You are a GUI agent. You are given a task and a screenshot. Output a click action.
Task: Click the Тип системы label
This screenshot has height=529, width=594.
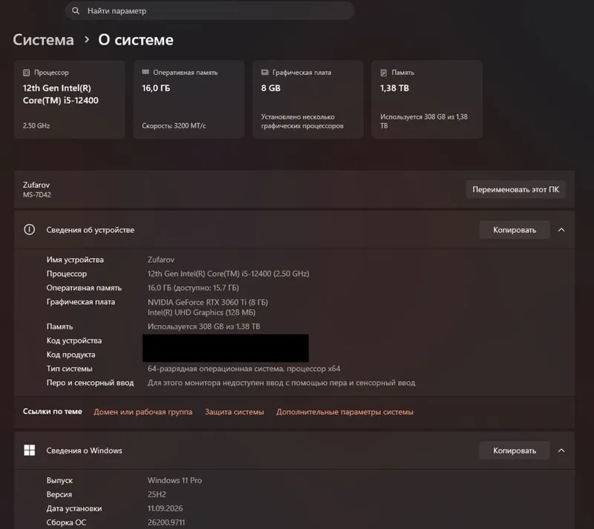[x=69, y=369]
